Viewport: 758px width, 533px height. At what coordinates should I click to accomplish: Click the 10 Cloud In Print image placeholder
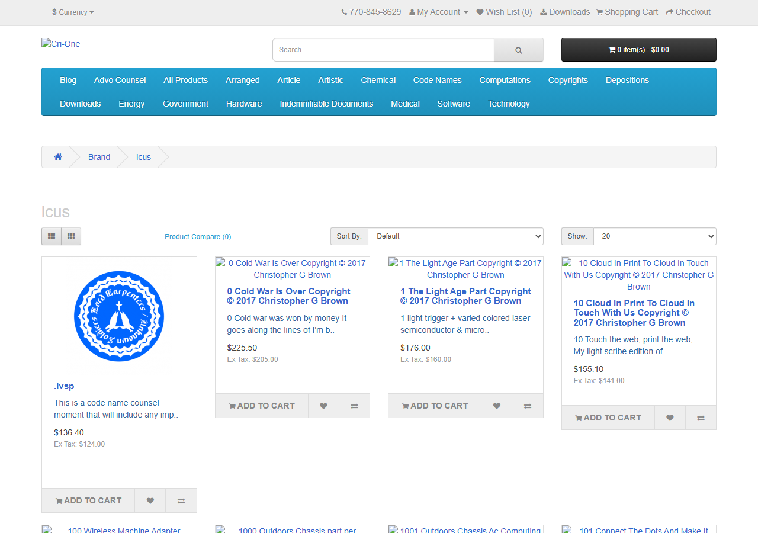point(639,275)
